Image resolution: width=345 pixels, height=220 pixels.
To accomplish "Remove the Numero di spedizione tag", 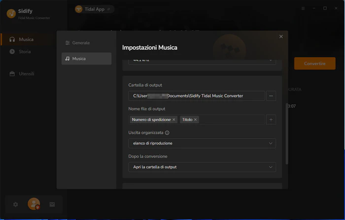I will [174, 119].
